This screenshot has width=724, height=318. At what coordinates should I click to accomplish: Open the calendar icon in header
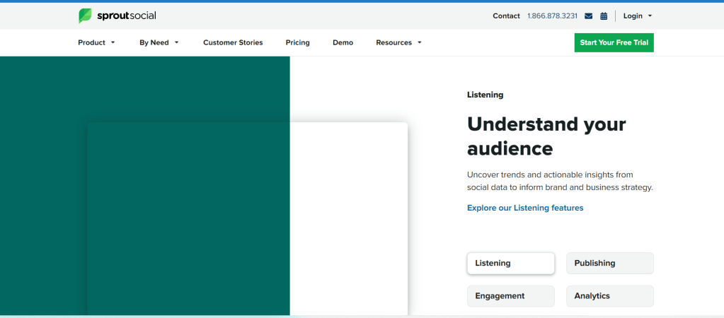point(604,16)
